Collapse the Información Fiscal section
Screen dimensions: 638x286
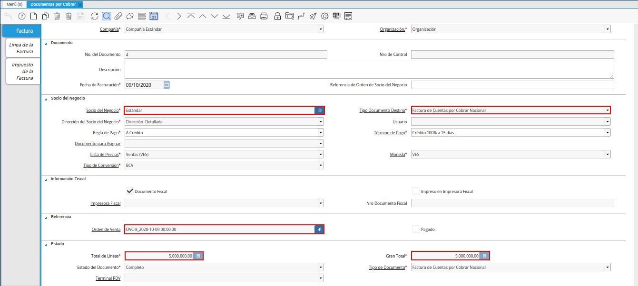(x=46, y=179)
